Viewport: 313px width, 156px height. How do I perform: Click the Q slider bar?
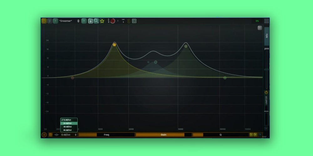221,135
